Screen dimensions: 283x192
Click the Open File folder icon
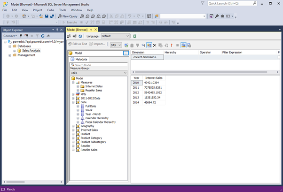41,16
